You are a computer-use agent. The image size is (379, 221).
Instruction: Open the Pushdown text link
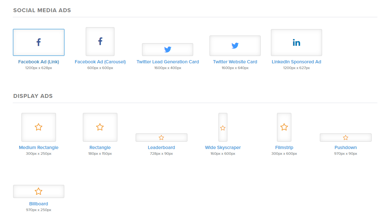point(346,147)
